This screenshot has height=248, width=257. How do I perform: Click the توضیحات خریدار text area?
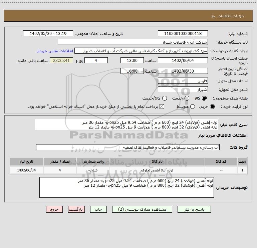[127, 187]
